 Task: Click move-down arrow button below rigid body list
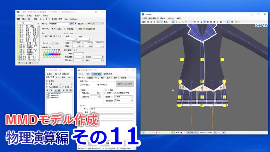click(26, 63)
